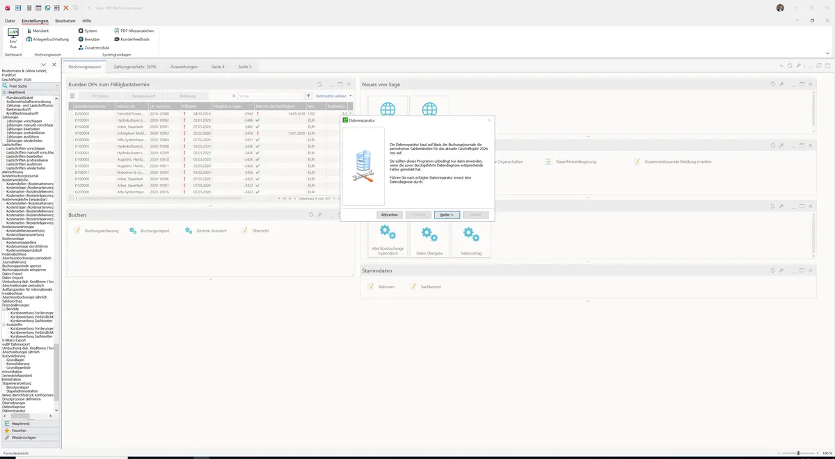Open Adressen in the Stammdaten panel
835x459 pixels.
(x=381, y=287)
